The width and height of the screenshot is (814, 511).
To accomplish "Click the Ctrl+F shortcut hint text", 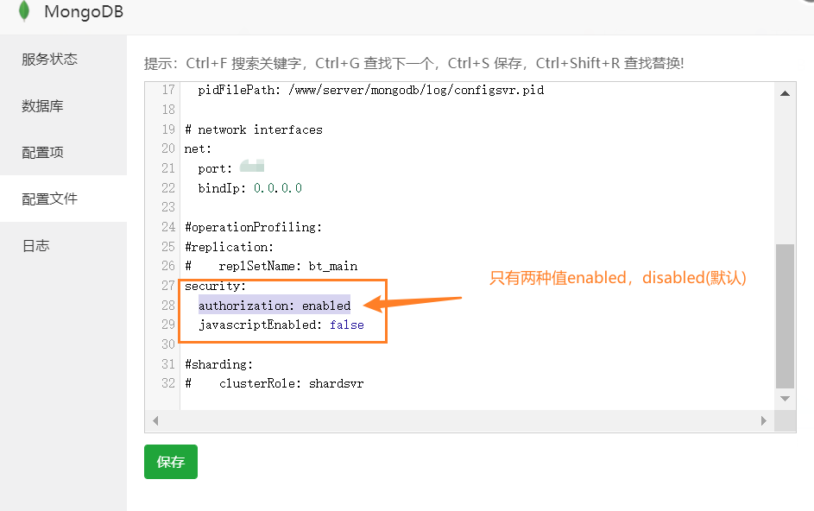I will [206, 63].
